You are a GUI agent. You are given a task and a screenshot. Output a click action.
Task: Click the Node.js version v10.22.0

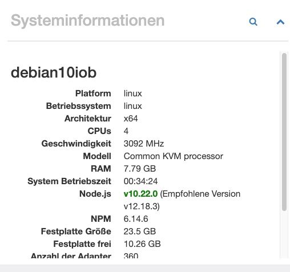point(140,194)
